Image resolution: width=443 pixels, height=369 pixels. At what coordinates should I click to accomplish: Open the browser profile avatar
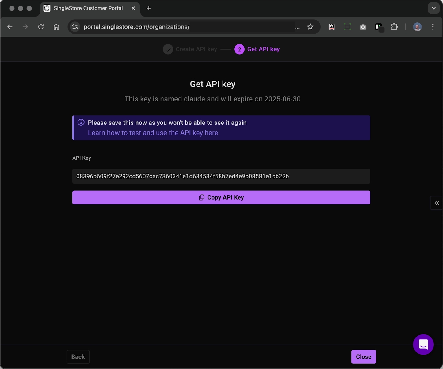coord(417,27)
